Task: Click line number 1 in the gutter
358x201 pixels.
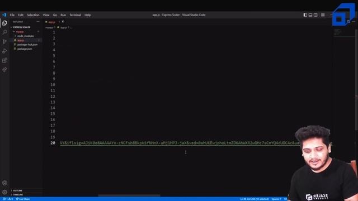Action: (54, 32)
